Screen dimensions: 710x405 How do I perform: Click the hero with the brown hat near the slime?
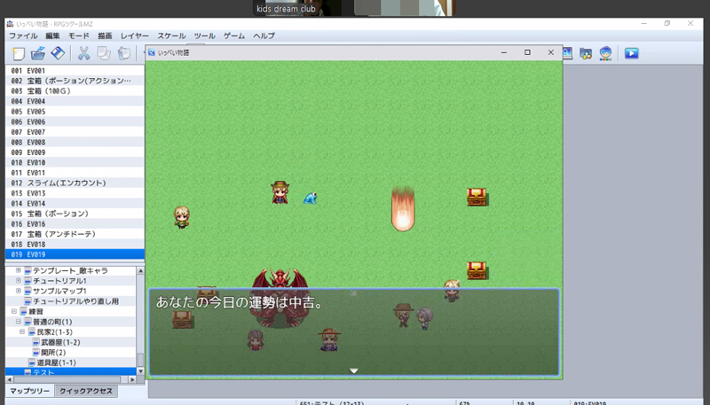pyautogui.click(x=280, y=192)
